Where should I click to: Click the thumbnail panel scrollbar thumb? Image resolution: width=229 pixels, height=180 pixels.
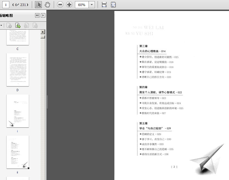[x=43, y=36]
